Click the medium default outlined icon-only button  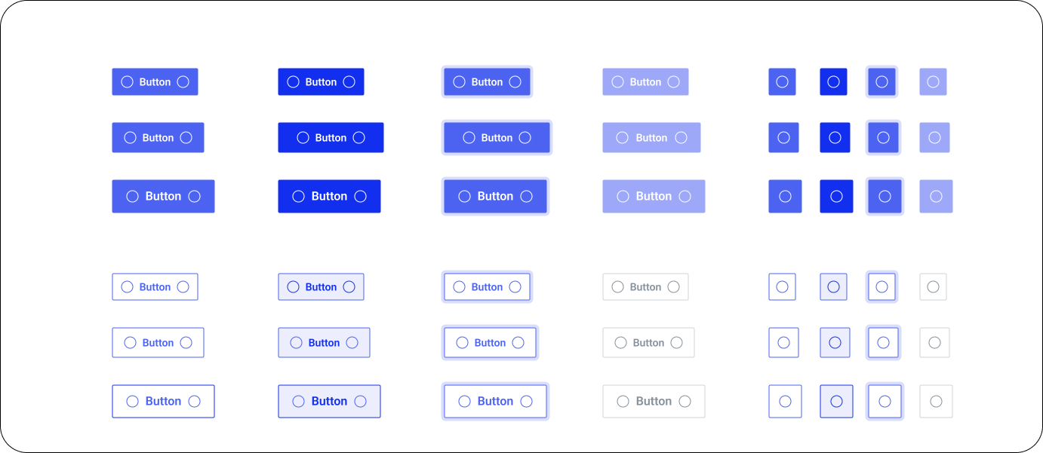pyautogui.click(x=783, y=343)
